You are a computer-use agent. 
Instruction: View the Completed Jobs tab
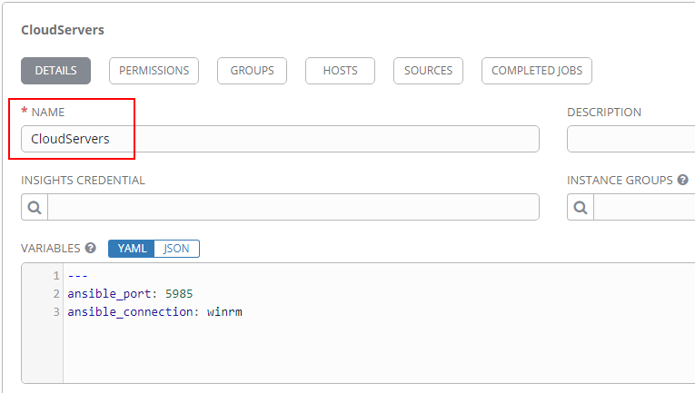[537, 71]
